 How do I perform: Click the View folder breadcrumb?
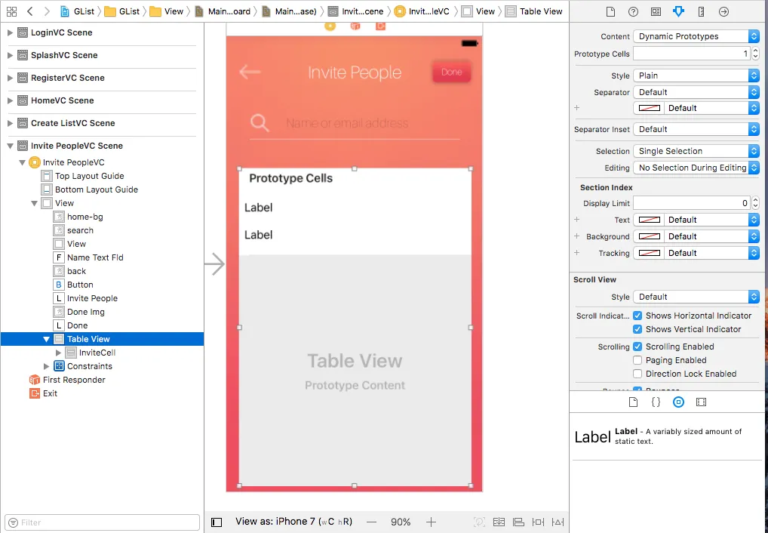click(x=167, y=11)
